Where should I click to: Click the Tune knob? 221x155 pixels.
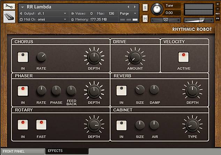[x=157, y=9]
